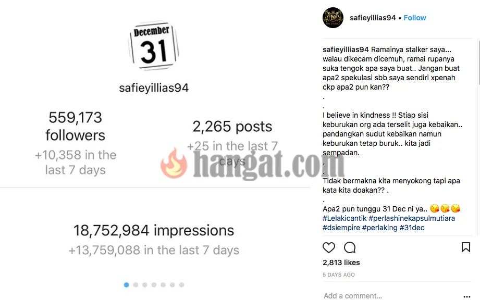Open #dsiempire hashtag

[x=341, y=228]
